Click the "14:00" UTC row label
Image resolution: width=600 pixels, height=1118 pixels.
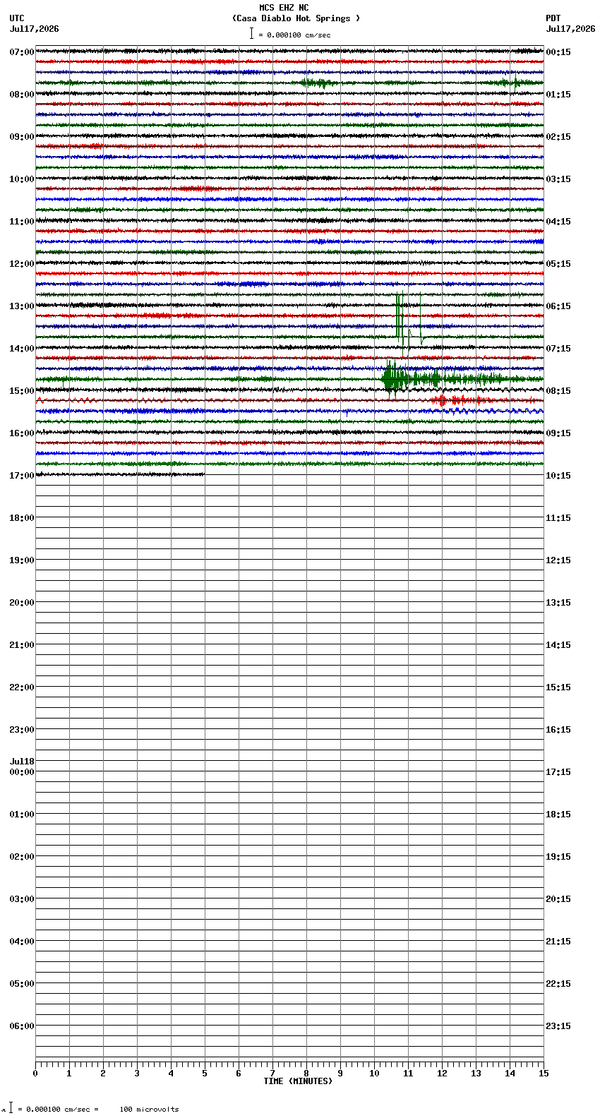point(22,349)
